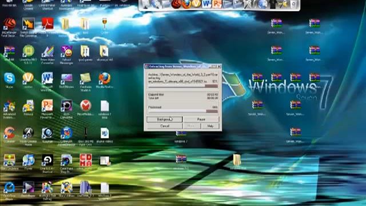Select the red M media shortcut icon
366x206 pixels.
(x=85, y=105)
